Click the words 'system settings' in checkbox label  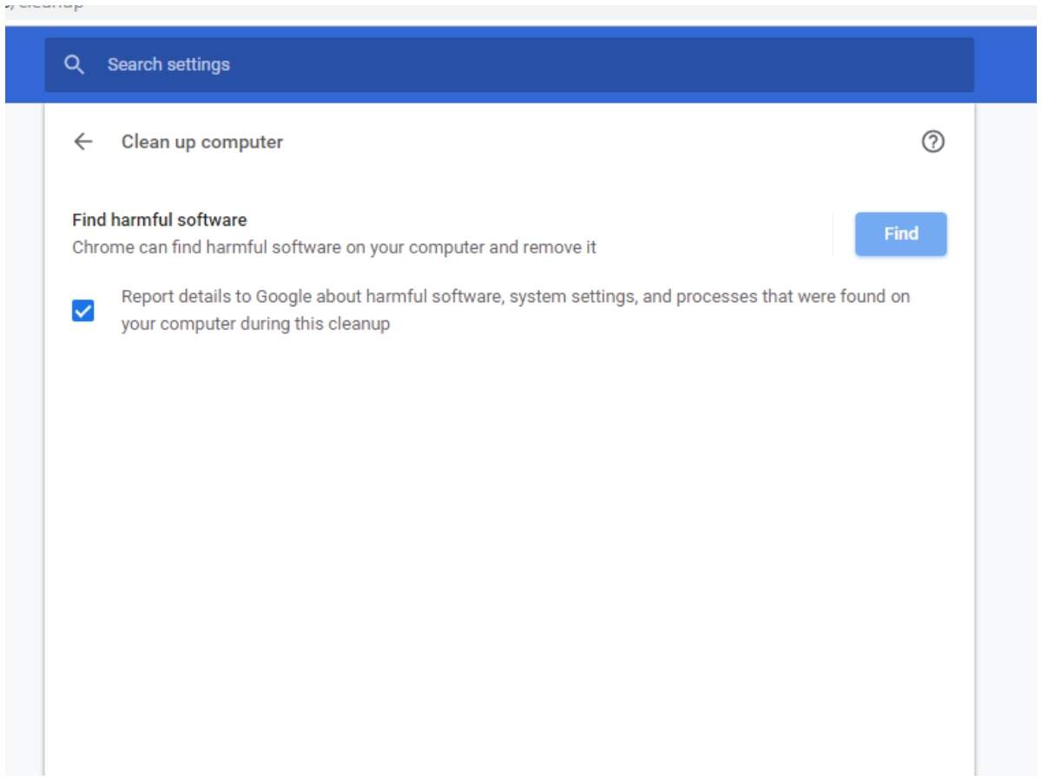pos(570,297)
